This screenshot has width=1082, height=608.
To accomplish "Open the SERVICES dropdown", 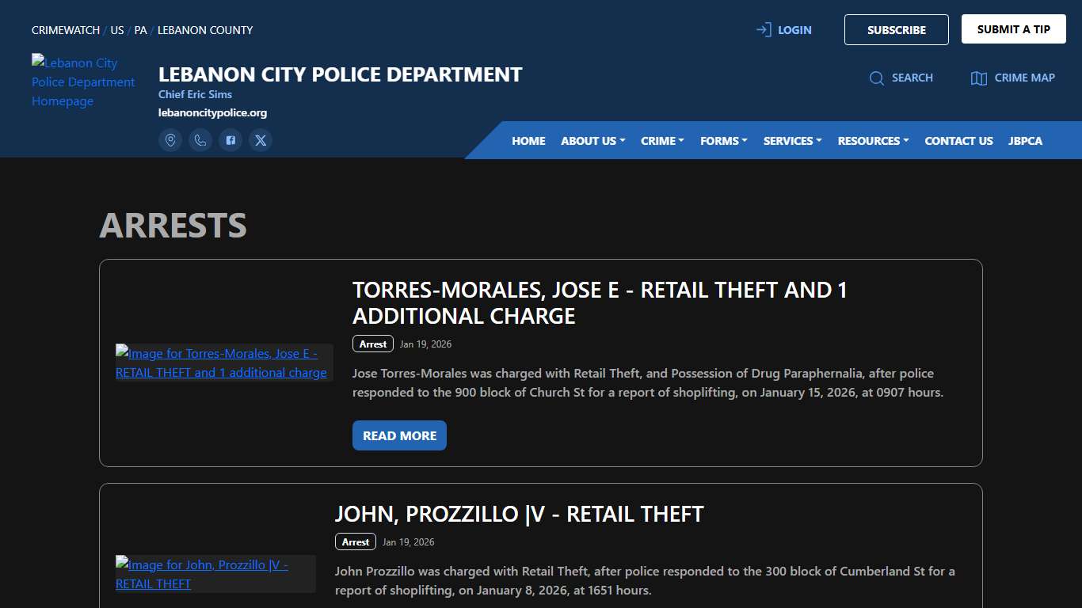I will click(x=792, y=140).
